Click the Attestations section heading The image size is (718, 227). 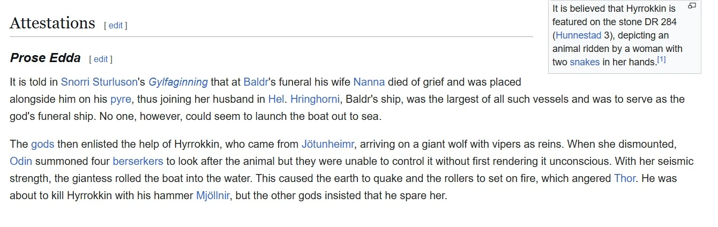click(x=53, y=23)
